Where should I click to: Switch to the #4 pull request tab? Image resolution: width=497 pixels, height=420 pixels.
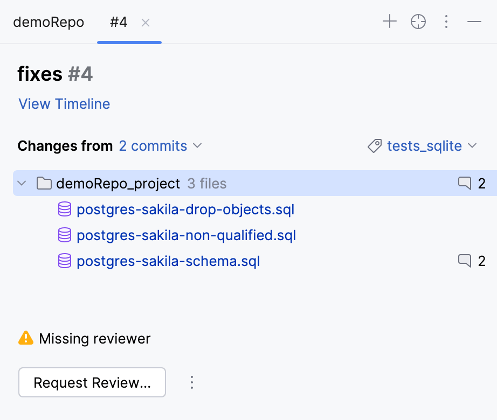(118, 22)
